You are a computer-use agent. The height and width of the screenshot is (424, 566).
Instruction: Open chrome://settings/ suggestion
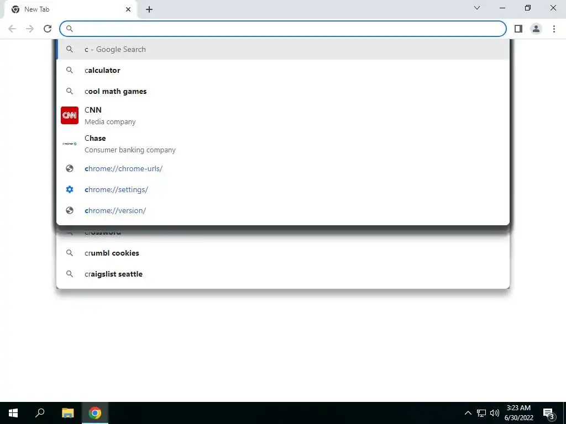point(283,189)
